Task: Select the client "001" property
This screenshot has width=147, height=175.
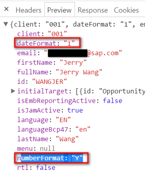Action: click(x=42, y=34)
